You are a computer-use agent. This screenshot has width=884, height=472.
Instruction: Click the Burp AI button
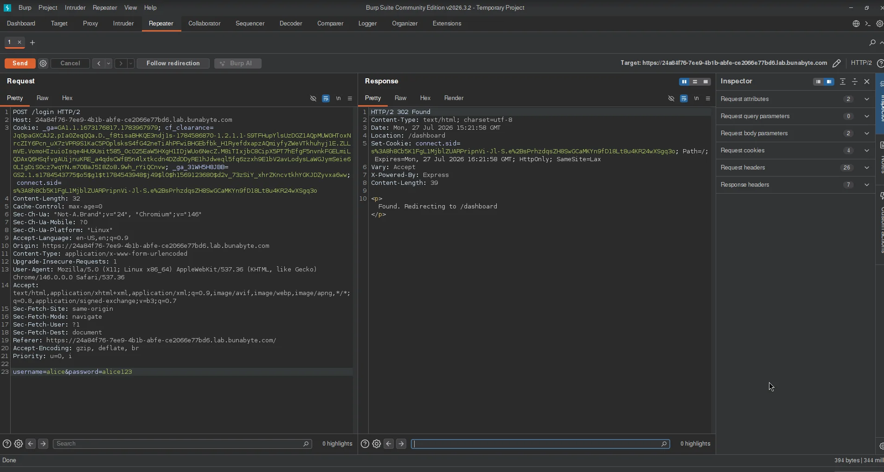tap(238, 63)
